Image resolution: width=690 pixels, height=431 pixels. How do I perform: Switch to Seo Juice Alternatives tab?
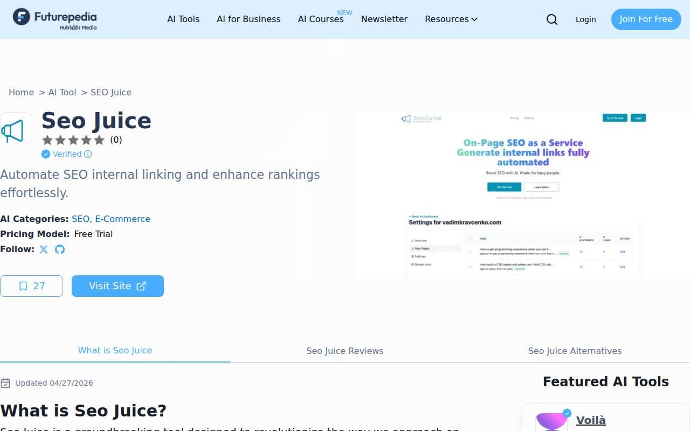point(575,351)
